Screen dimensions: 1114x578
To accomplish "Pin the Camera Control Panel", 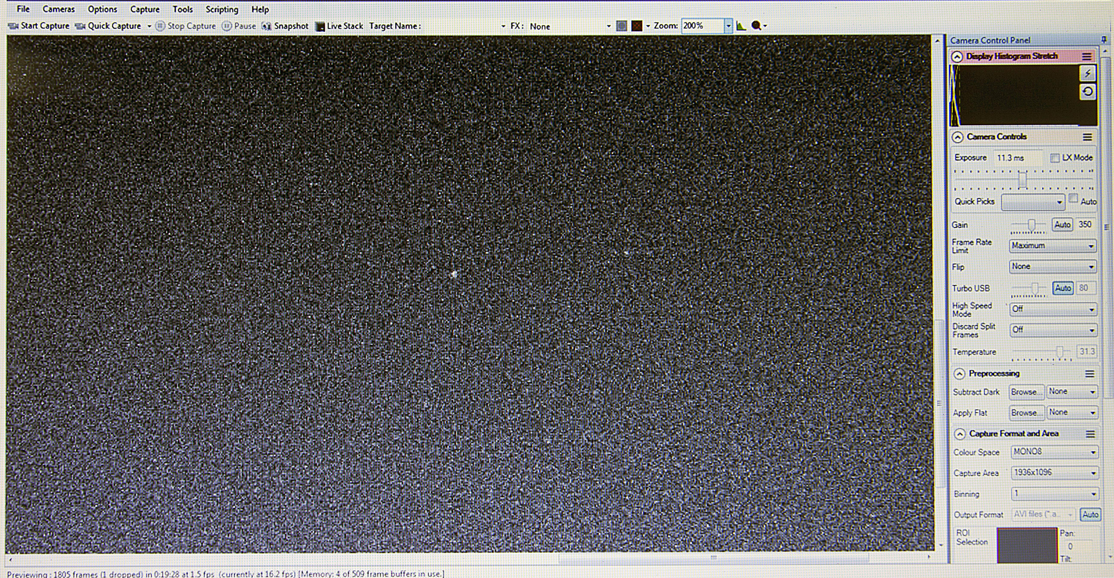I will click(x=1103, y=40).
